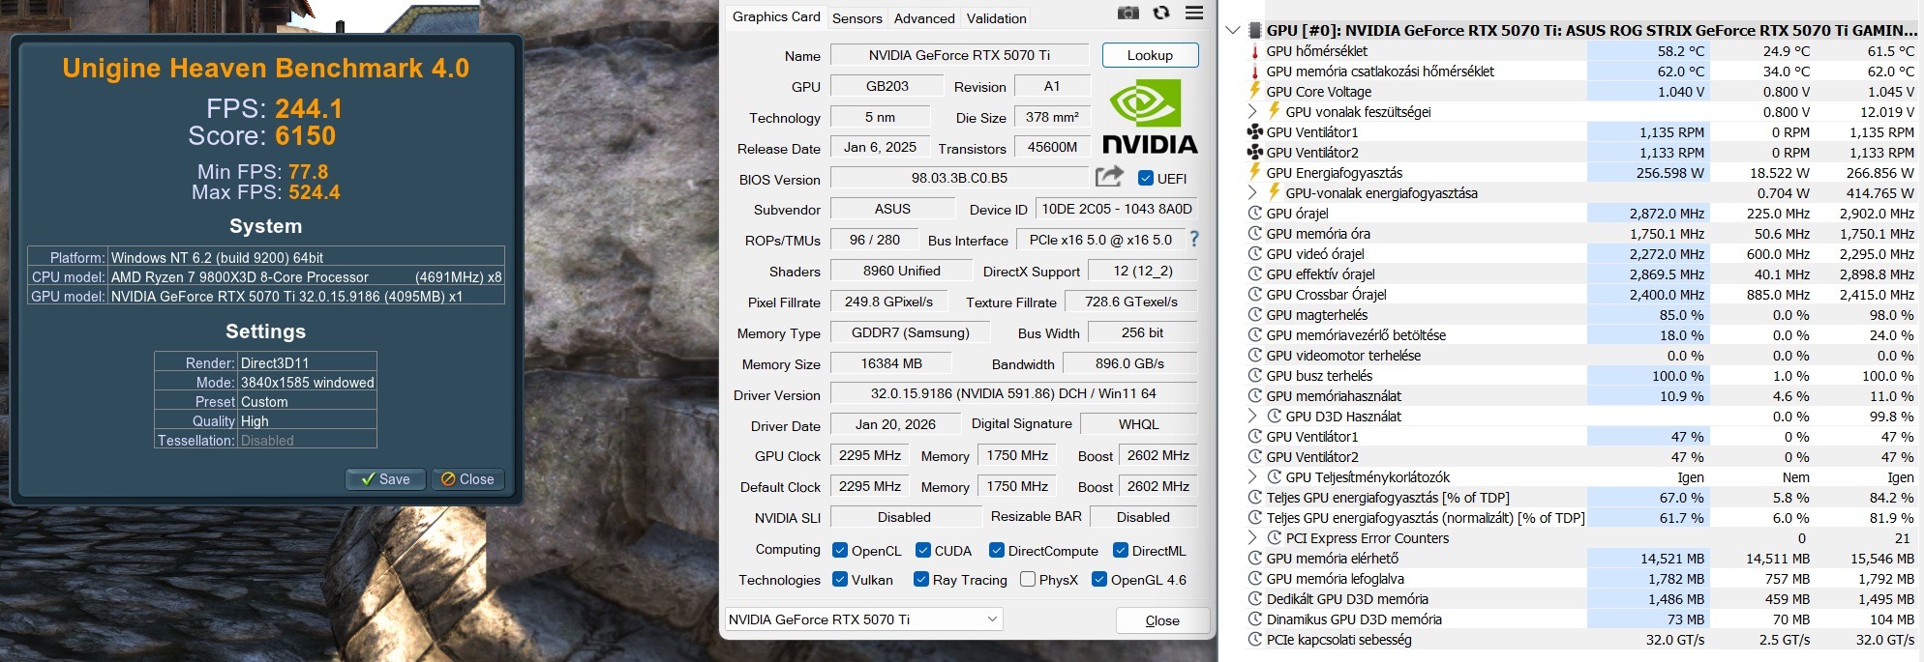Click the GPU name field in GPU-Z
This screenshot has height=662, width=1924.
pyautogui.click(x=959, y=55)
